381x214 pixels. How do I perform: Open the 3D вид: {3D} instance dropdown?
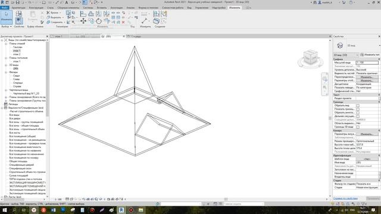[346, 55]
